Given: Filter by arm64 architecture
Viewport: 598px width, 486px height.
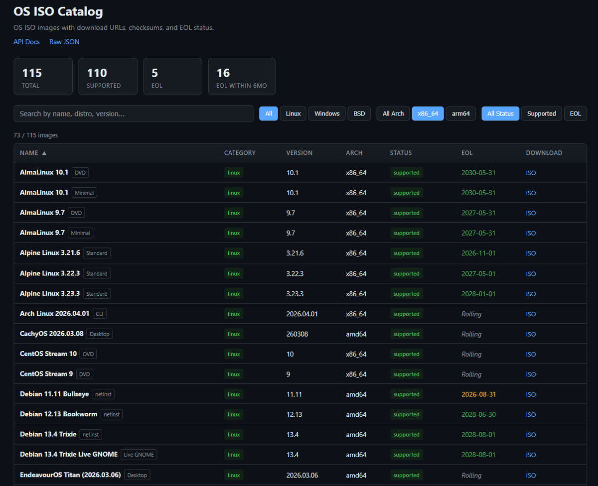Looking at the screenshot, I should [461, 114].
